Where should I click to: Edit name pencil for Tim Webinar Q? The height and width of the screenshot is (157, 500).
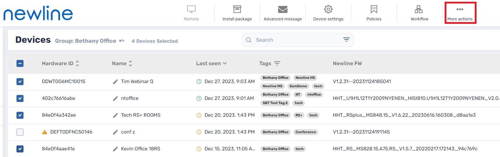pyautogui.click(x=115, y=82)
